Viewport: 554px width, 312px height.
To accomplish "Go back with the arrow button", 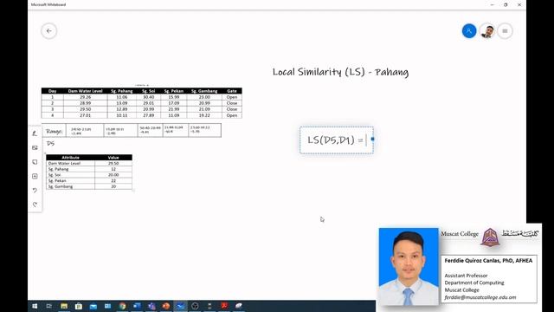I will [49, 31].
